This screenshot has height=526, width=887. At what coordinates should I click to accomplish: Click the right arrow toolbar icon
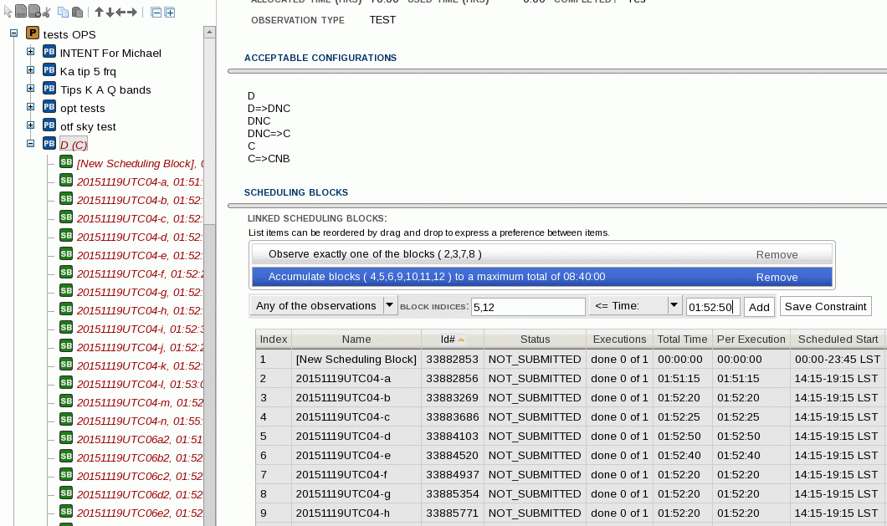[x=132, y=12]
